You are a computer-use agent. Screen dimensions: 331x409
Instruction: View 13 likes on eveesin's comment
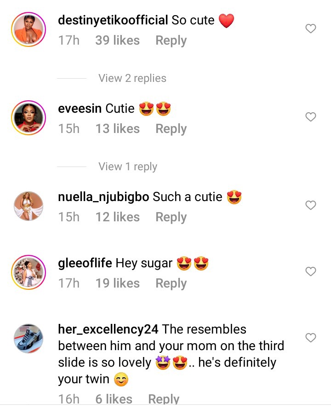tap(117, 129)
